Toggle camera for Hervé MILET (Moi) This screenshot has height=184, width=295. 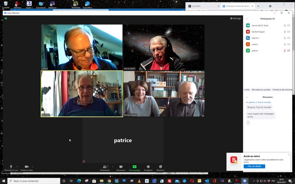pos(289,26)
